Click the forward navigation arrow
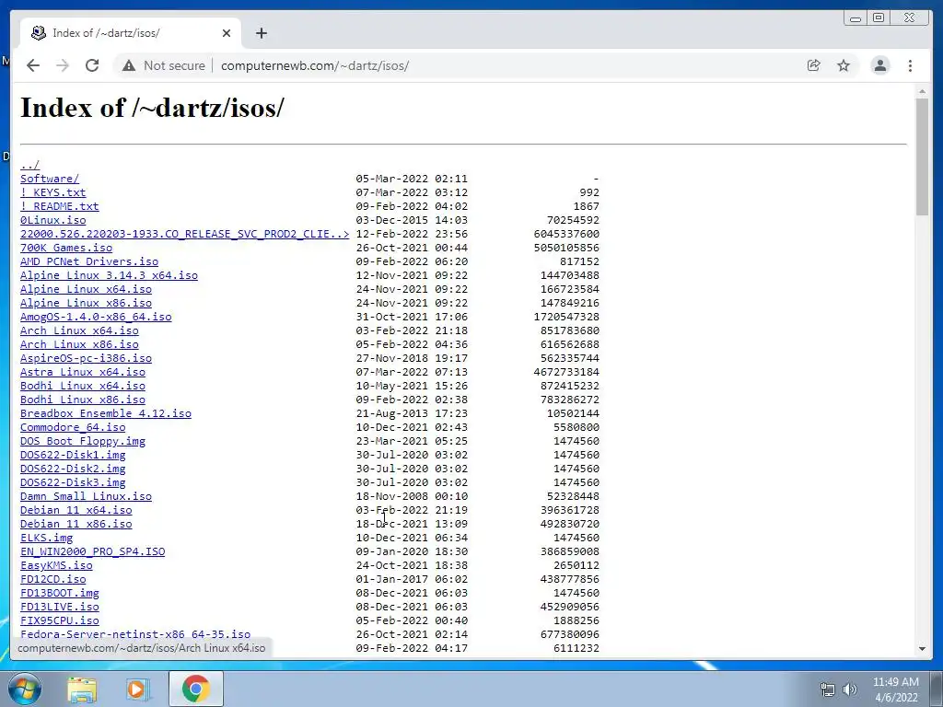Viewport: 943px width, 707px height. (x=63, y=65)
